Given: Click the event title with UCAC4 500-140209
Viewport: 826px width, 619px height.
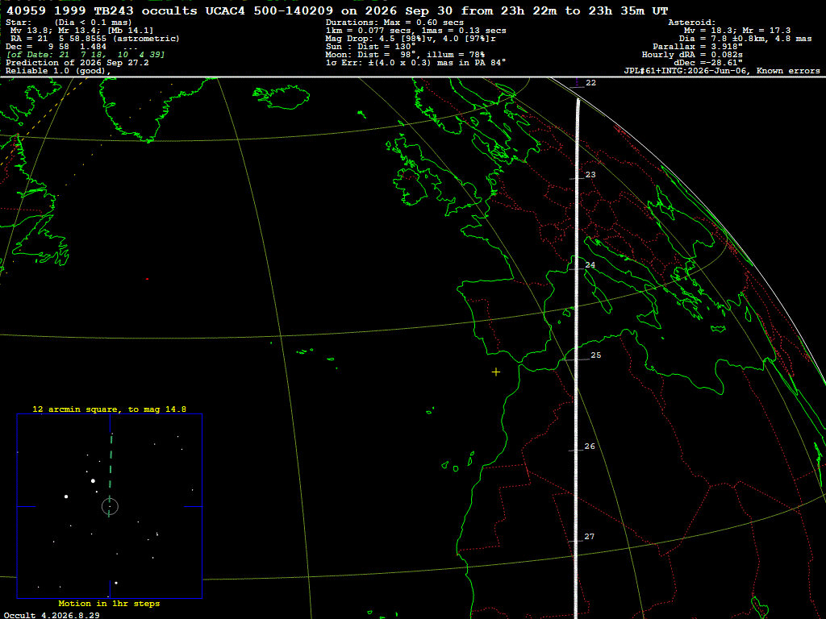Looking at the screenshot, I should pos(337,10).
